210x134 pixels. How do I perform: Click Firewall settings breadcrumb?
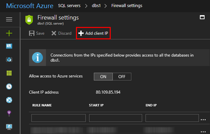pyautogui.click(x=127, y=6)
